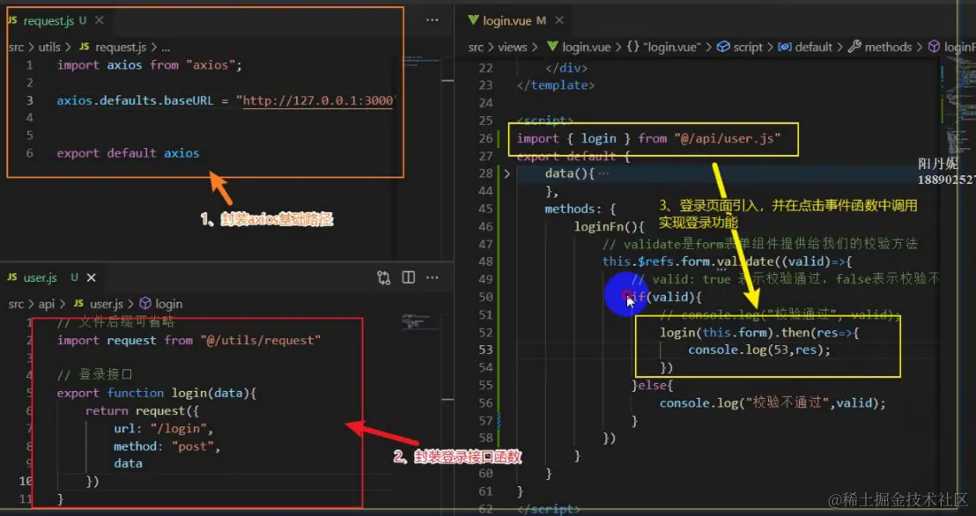Click 'login(this.form).then(res=>{' on line 52
This screenshot has width=976, height=516.
[x=759, y=332]
